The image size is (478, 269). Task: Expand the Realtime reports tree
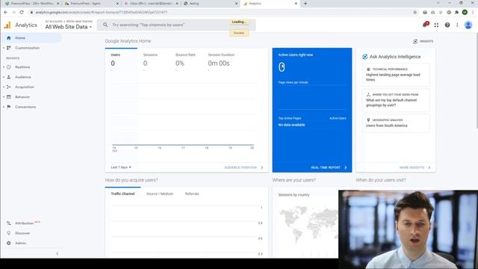(x=4, y=67)
